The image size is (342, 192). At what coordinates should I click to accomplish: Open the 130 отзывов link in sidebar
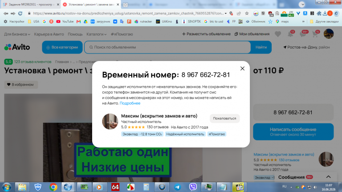point(289,160)
